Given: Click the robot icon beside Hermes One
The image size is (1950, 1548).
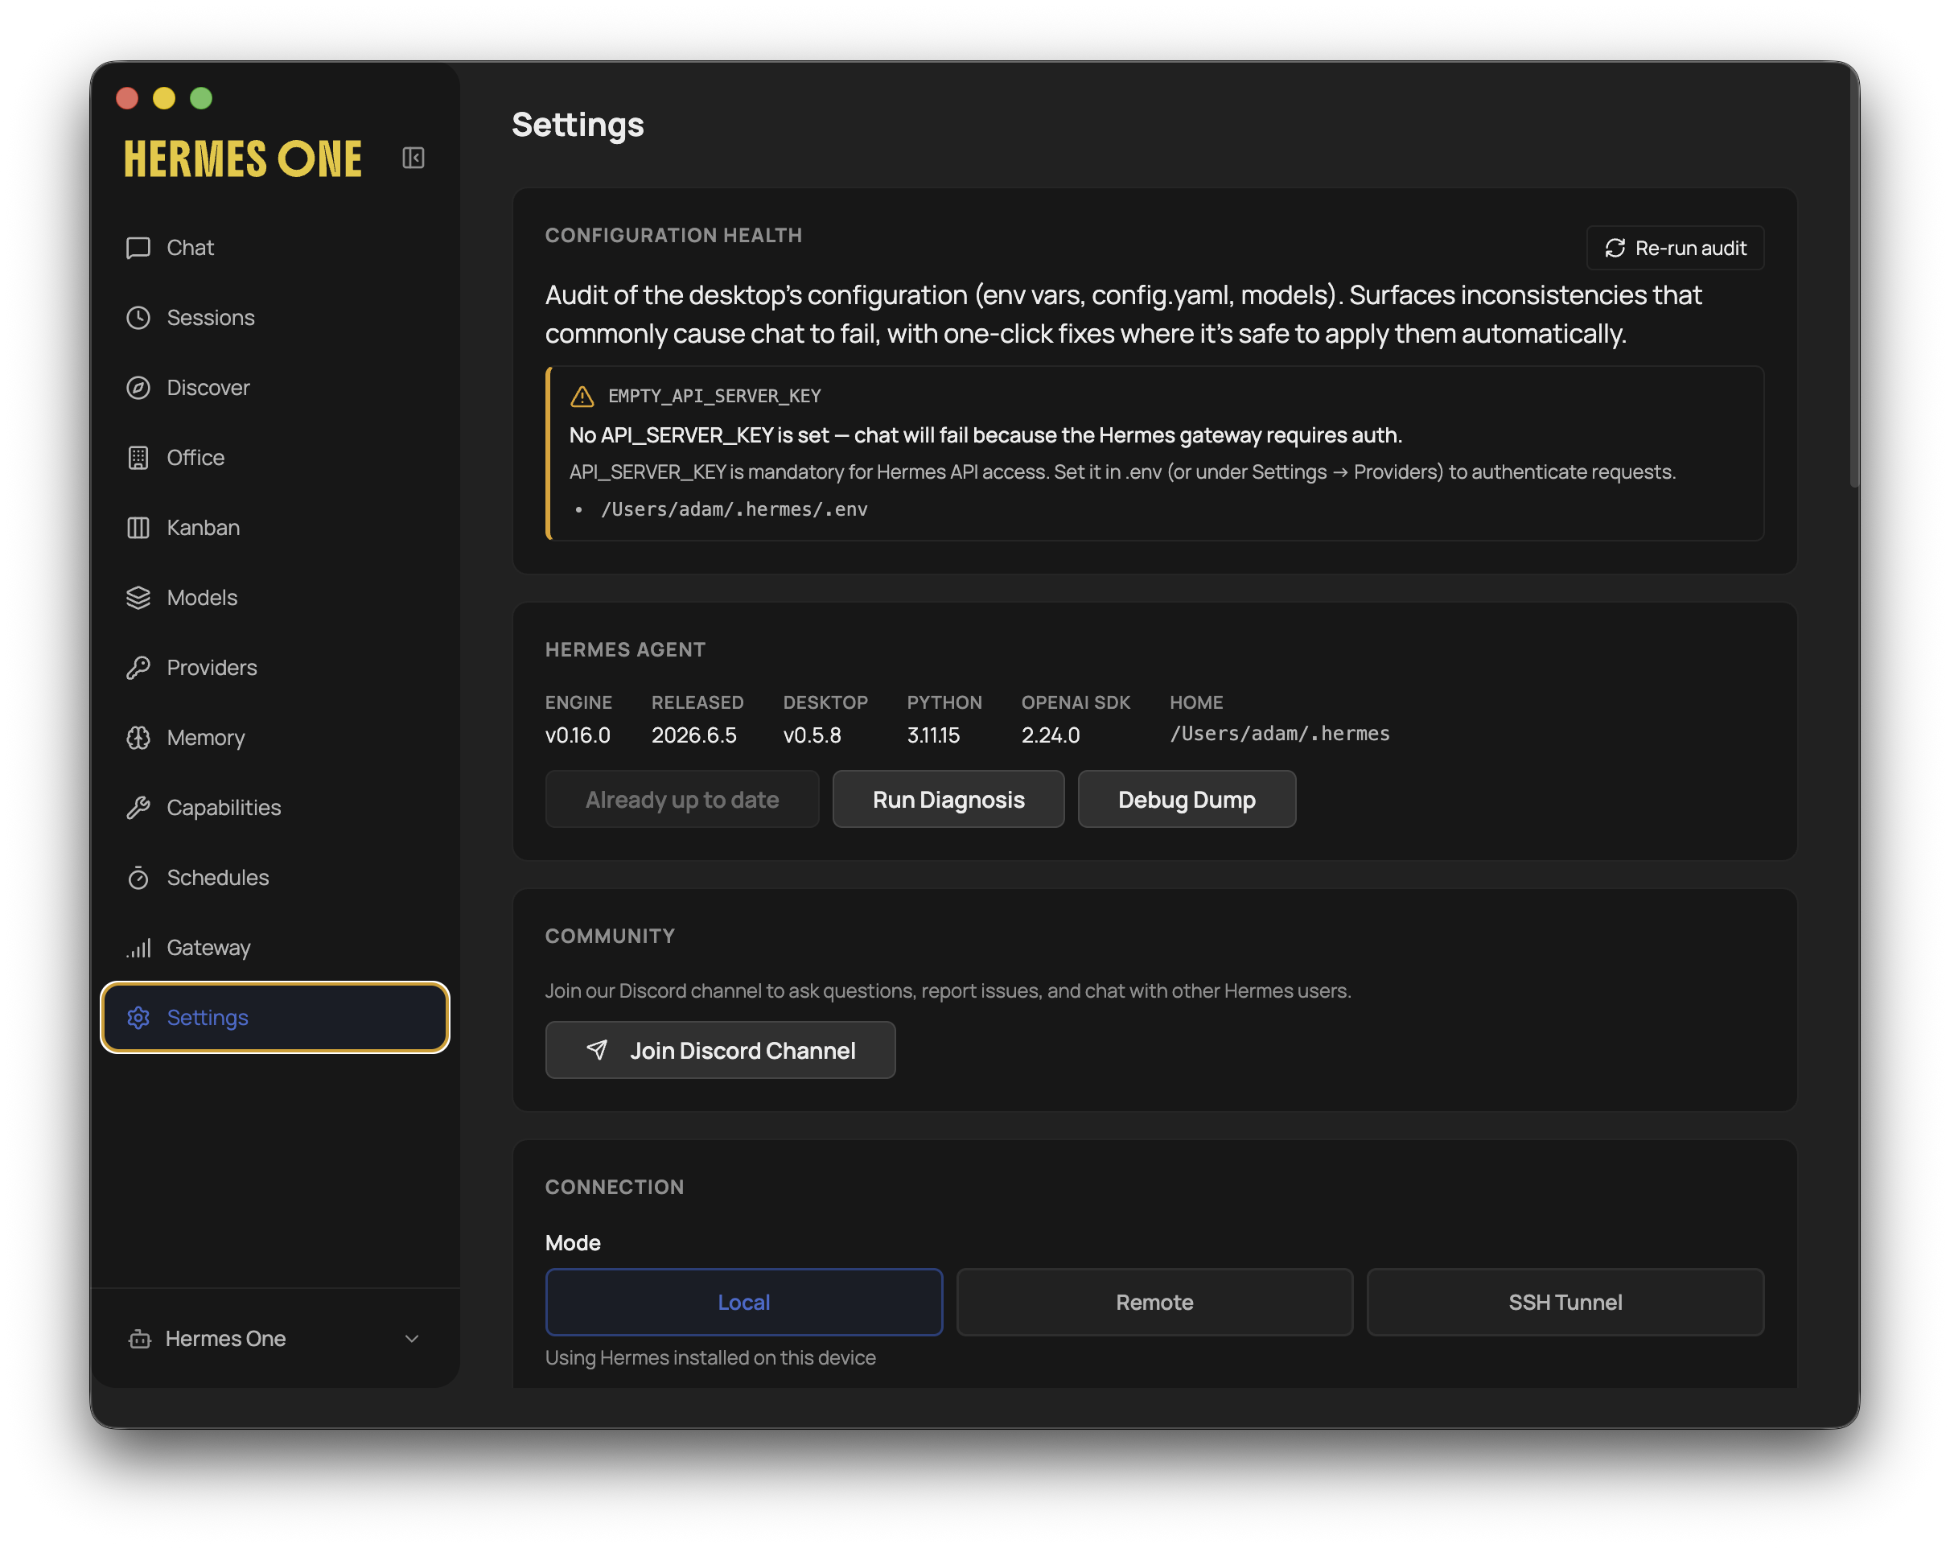Looking at the screenshot, I should (139, 1339).
